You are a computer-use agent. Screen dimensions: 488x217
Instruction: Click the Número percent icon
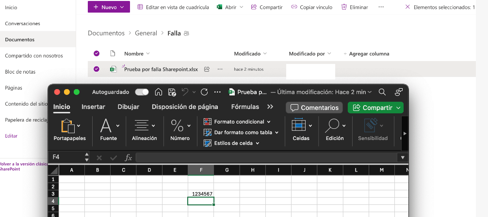177,125
